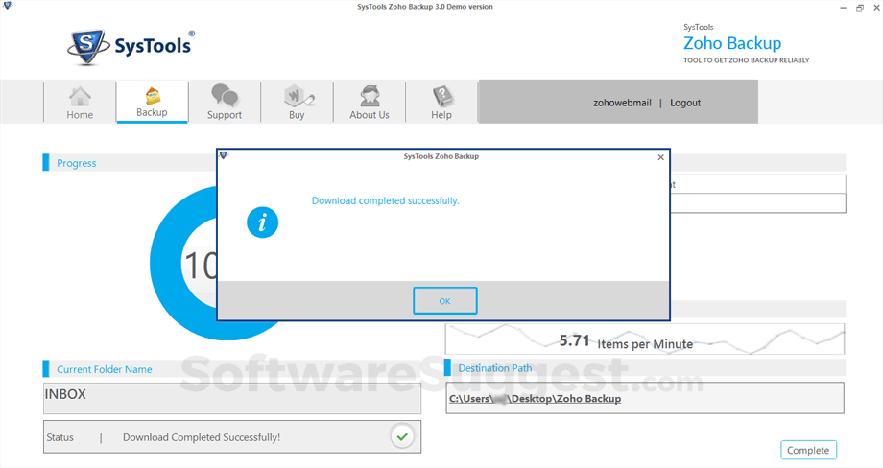Switch to the Home tab label
883x468 pixels.
pyautogui.click(x=80, y=115)
